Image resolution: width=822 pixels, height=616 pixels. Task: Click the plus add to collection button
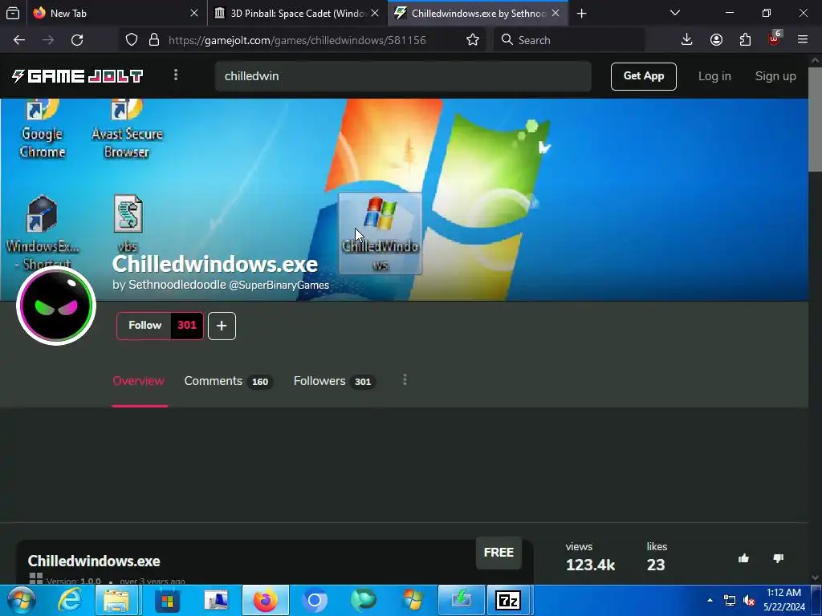point(222,326)
